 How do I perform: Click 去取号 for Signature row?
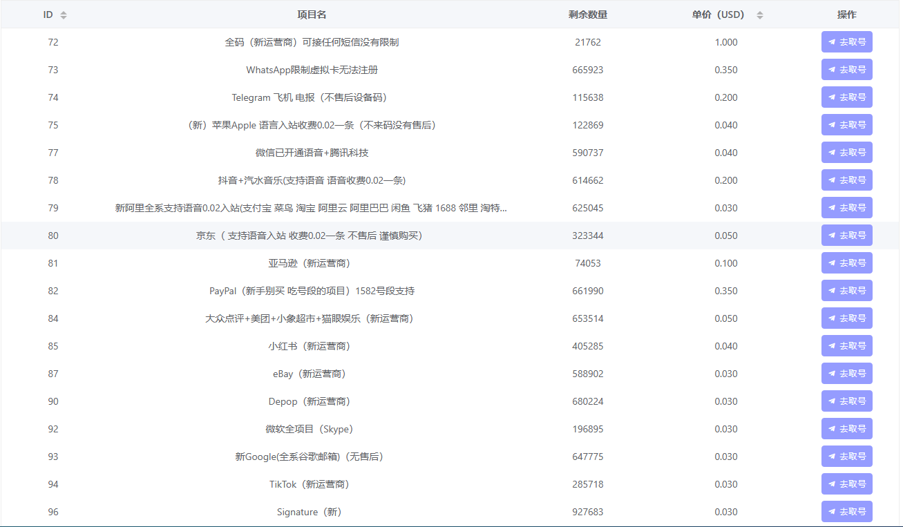click(x=846, y=512)
